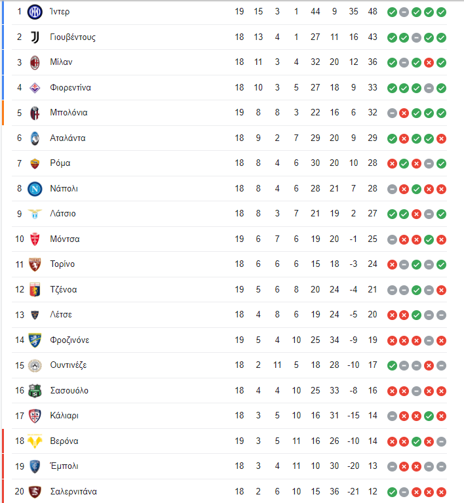Click the Sassuolo green crest

pyautogui.click(x=35, y=391)
